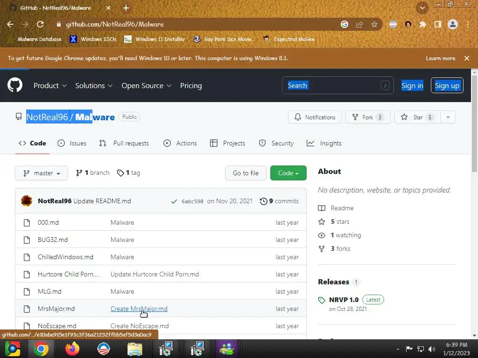Click the 5 stars link in About
478x358 pixels.
[334, 222]
